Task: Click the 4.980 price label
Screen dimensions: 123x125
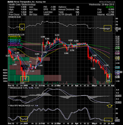Action: (43, 37)
